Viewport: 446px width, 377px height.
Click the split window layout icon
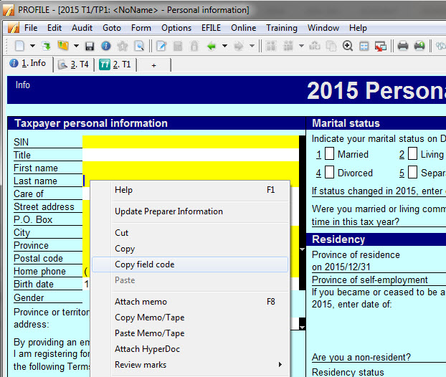[x=364, y=46]
